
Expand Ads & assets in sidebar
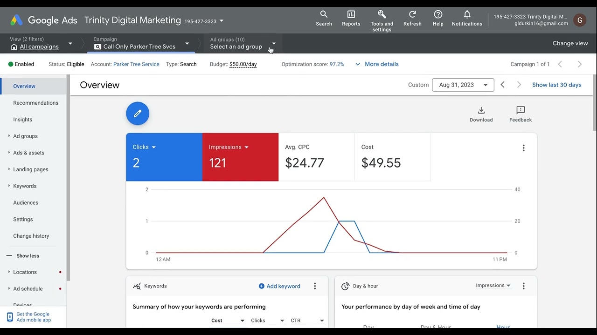coord(9,153)
